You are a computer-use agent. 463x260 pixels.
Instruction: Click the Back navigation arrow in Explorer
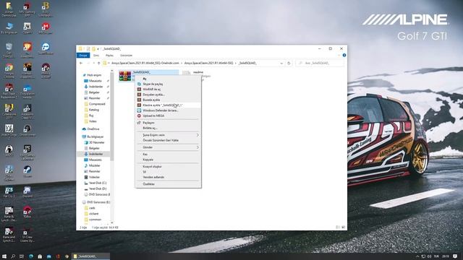pyautogui.click(x=81, y=63)
